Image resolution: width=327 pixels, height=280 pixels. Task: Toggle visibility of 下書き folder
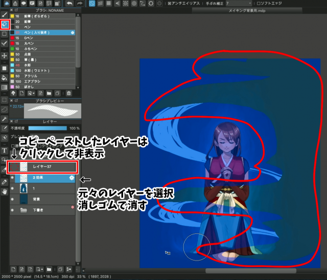(x=12, y=210)
